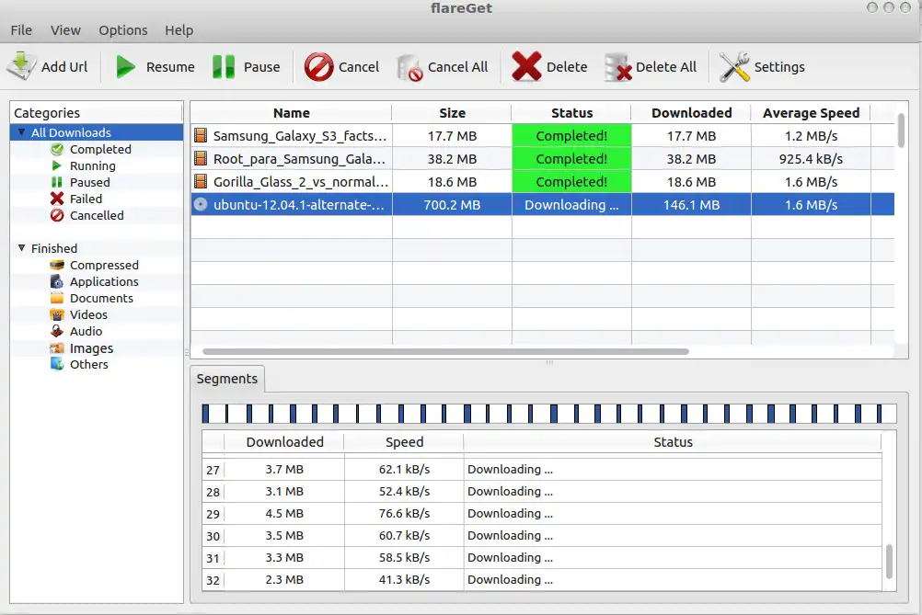Collapse the Finished tree arrow
This screenshot has height=615, width=922.
coord(22,248)
